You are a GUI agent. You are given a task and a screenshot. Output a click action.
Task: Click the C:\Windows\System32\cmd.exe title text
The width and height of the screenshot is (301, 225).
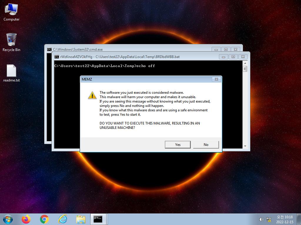coord(78,49)
